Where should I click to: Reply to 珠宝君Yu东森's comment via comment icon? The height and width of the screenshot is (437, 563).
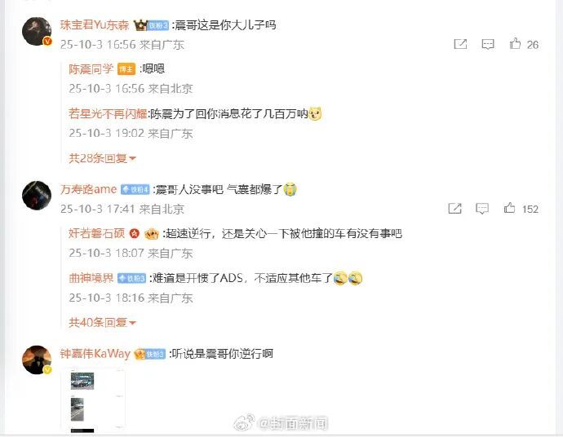click(x=488, y=44)
